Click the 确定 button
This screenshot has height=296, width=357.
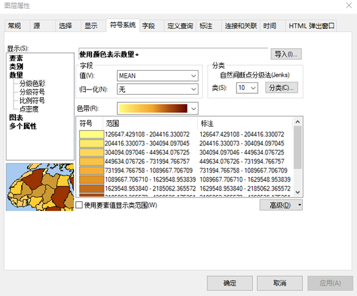[x=229, y=283]
